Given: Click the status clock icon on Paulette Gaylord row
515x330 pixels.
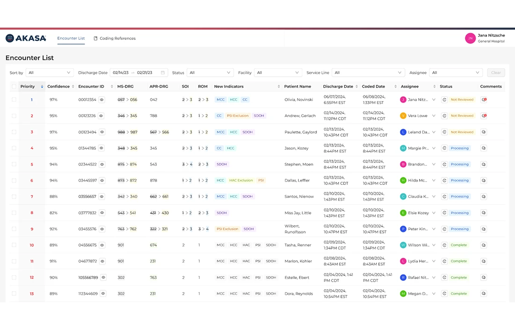Looking at the screenshot, I should pos(444,132).
